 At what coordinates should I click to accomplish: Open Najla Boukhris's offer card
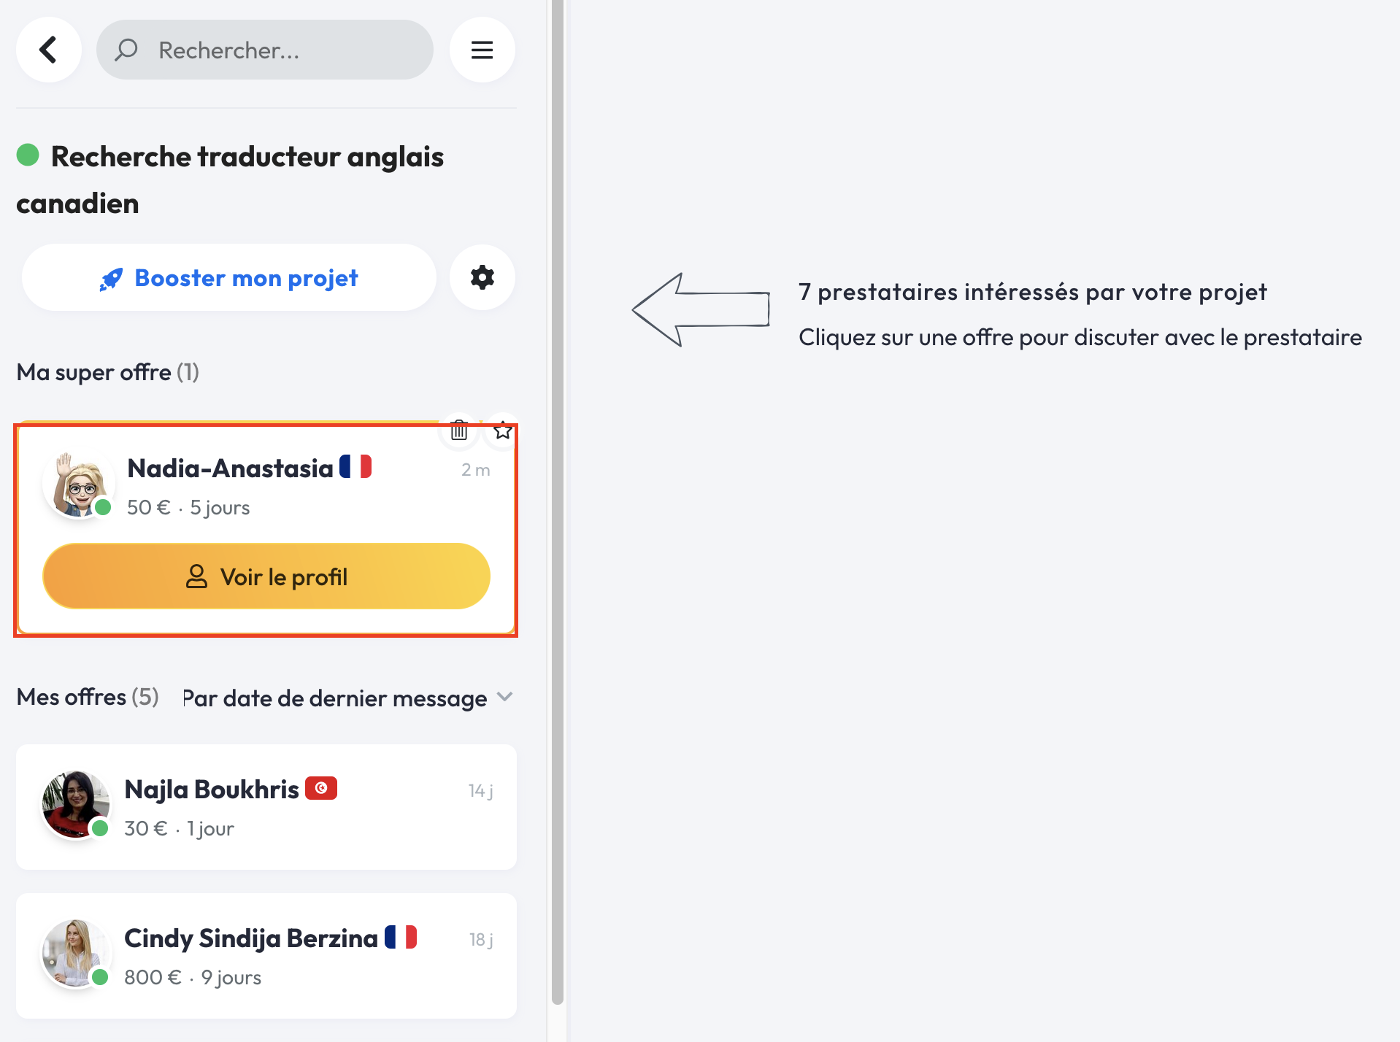click(x=266, y=807)
